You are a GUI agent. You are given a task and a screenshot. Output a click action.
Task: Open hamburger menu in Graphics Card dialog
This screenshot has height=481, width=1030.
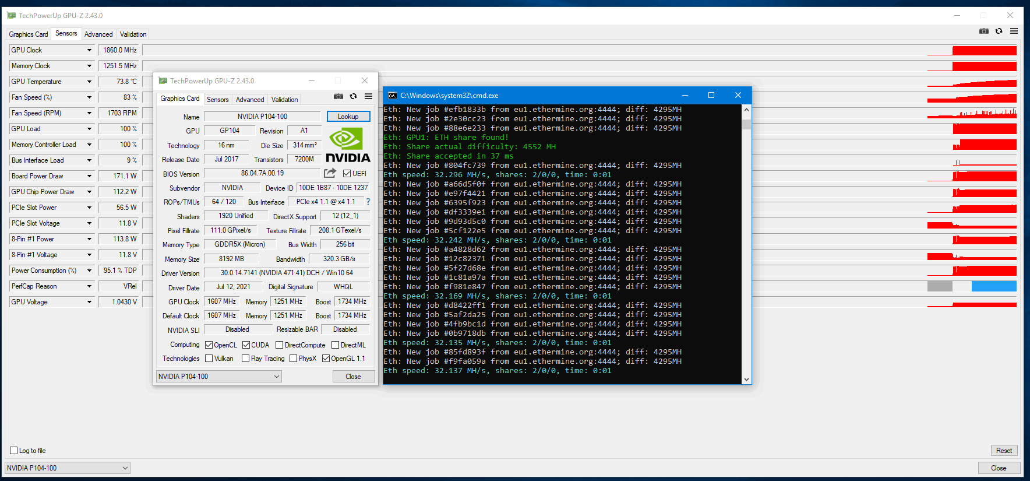tap(368, 96)
